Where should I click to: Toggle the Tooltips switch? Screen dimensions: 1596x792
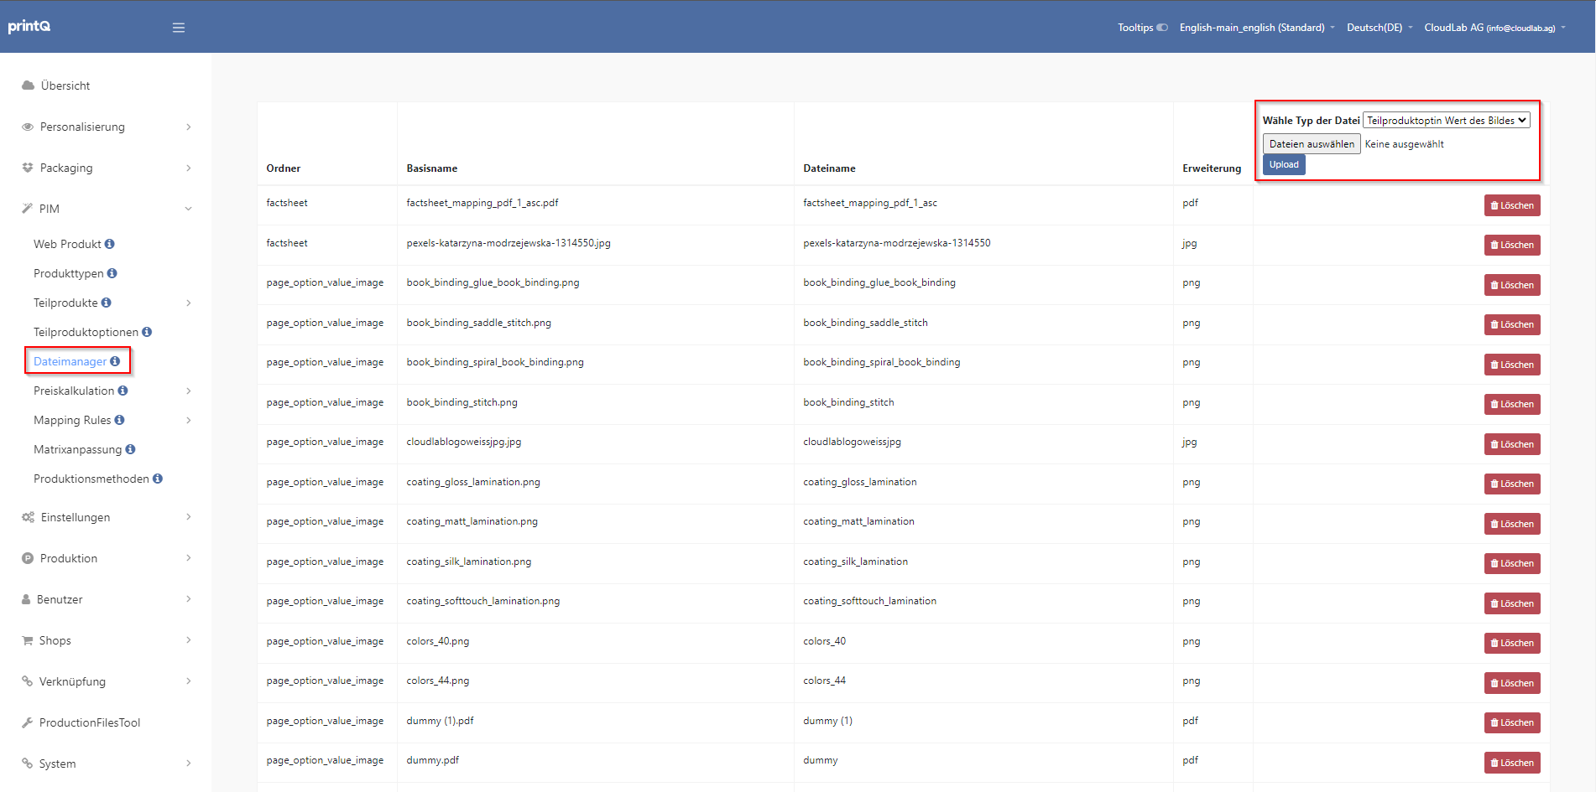click(x=1162, y=28)
